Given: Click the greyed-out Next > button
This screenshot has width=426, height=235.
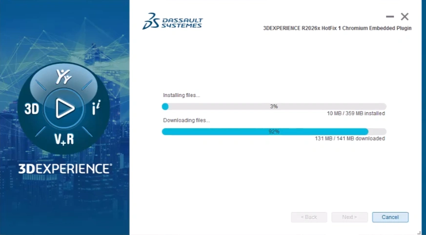Looking at the screenshot, I should (349, 217).
